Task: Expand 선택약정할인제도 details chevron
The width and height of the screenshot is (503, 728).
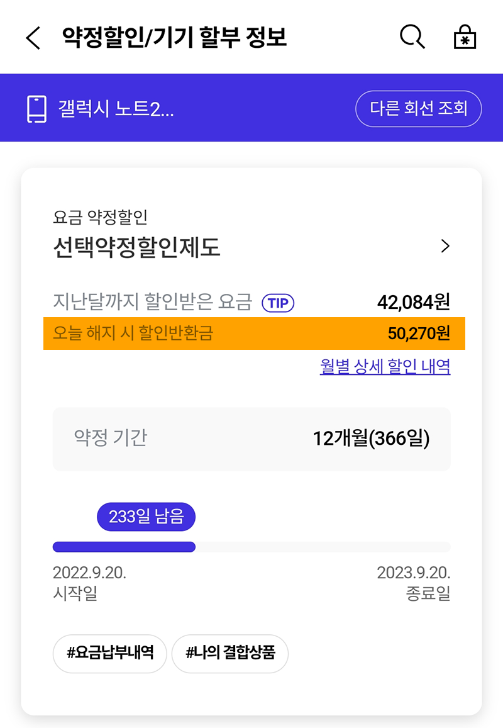Action: (x=445, y=246)
